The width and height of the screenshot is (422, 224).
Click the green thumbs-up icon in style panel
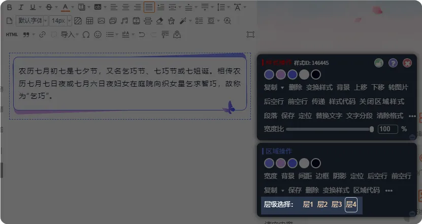tap(379, 63)
